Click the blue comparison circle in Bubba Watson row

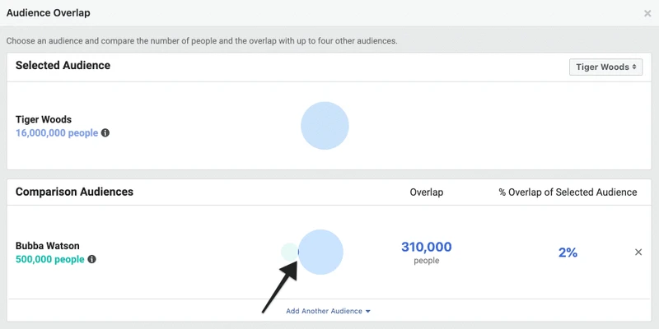(320, 252)
